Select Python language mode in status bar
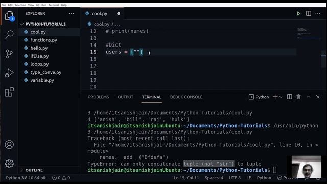This screenshot has height=184, width=327. [264, 178]
